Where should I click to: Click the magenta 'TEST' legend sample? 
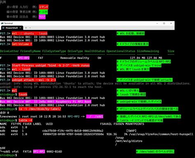point(42,17)
